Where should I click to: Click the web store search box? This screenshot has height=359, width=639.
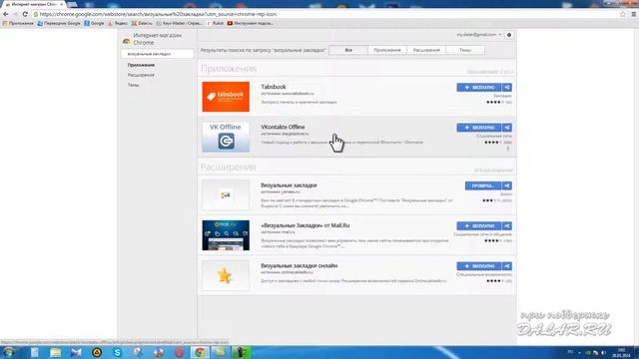point(157,54)
